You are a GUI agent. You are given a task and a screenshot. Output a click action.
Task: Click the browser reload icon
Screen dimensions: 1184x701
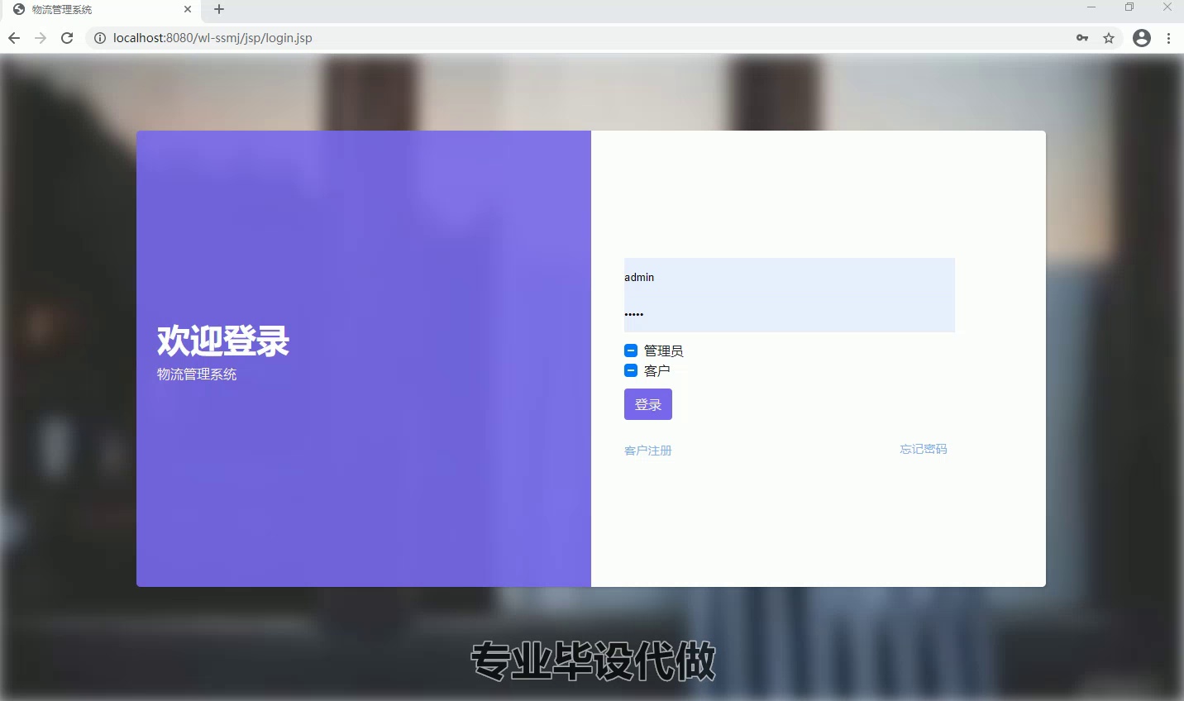[x=67, y=37]
